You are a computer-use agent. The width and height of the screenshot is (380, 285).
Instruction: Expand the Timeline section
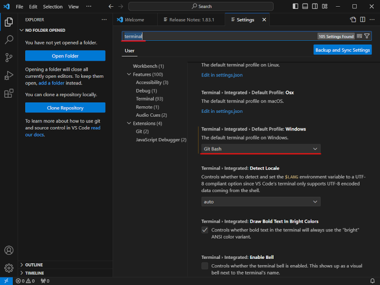click(34, 273)
